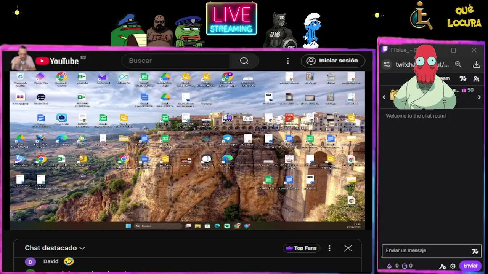Screen dimensions: 488x274
Task: Send message with the Enviar button
Action: click(470, 266)
